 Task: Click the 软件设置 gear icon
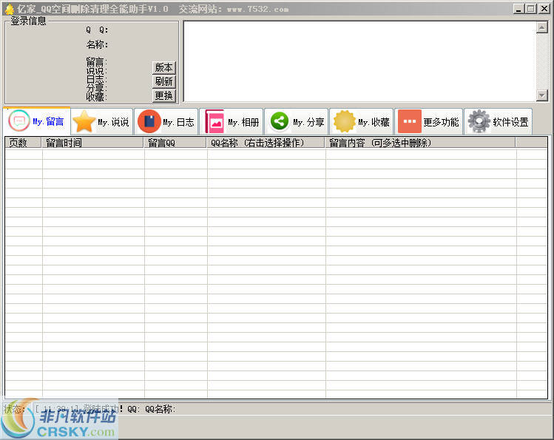pos(479,121)
